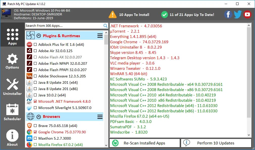Click the Mozilla Firefox icon
This screenshot has height=150, width=255.
click(30, 144)
